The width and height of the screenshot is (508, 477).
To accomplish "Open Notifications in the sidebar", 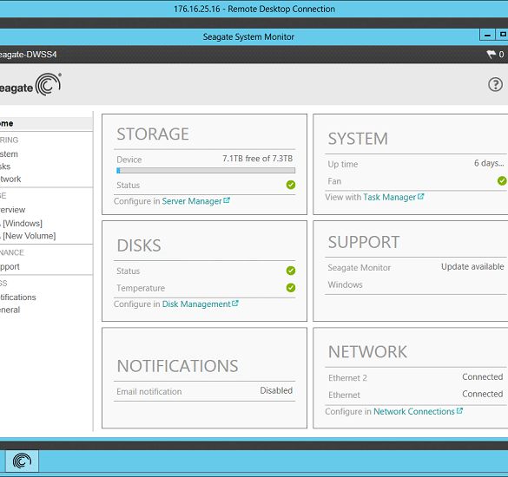I will pos(18,297).
